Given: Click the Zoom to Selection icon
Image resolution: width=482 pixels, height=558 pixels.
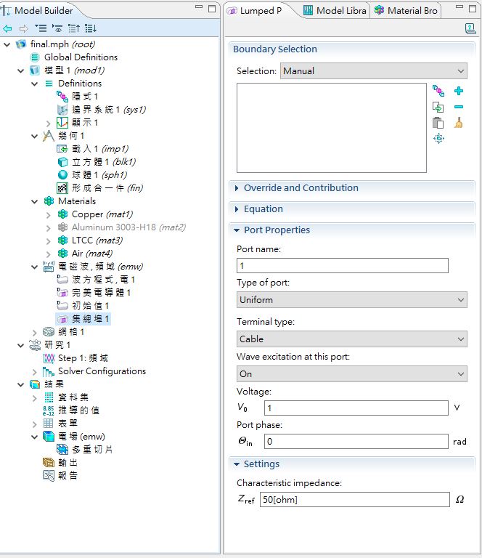Looking at the screenshot, I should [438, 138].
